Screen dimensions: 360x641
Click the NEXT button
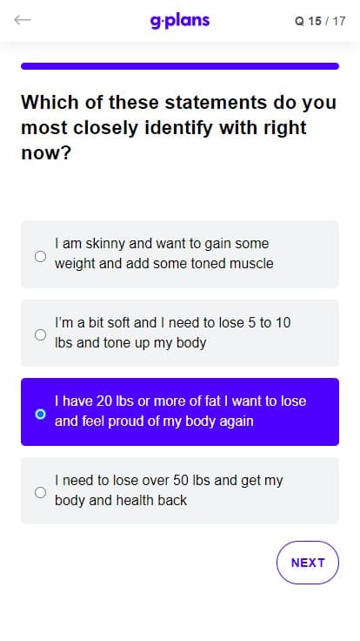click(308, 563)
